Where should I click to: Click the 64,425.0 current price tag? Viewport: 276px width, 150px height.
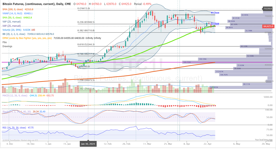click(x=268, y=26)
